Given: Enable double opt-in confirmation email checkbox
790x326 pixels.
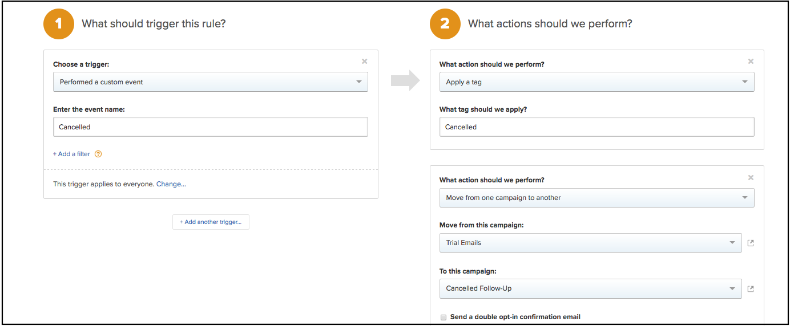Looking at the screenshot, I should tap(444, 317).
